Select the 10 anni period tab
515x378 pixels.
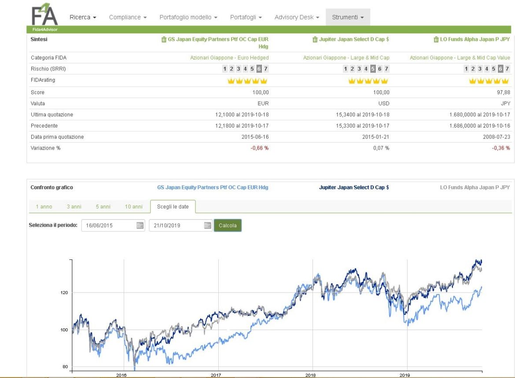tap(134, 206)
